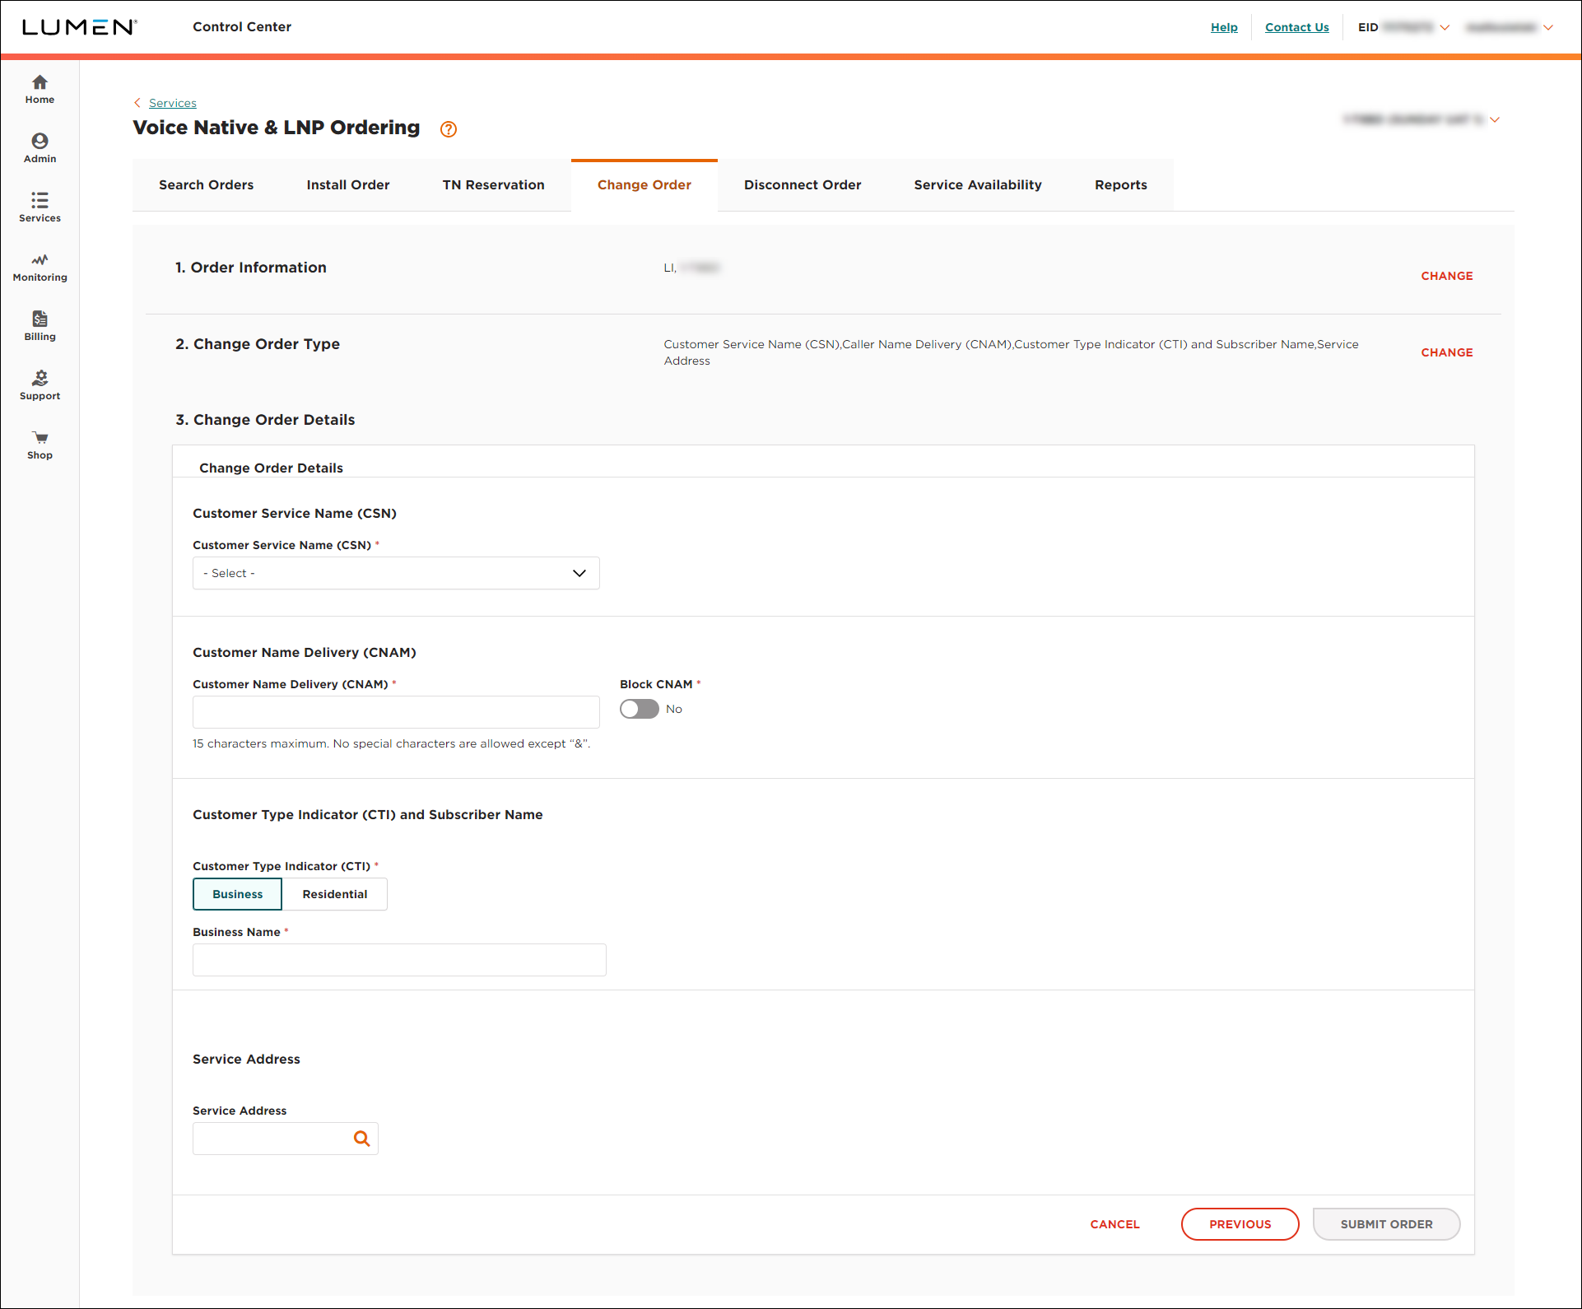Screen dimensions: 1582x1309
Task: Click the Service Address search magnifier icon
Action: [x=361, y=1139]
